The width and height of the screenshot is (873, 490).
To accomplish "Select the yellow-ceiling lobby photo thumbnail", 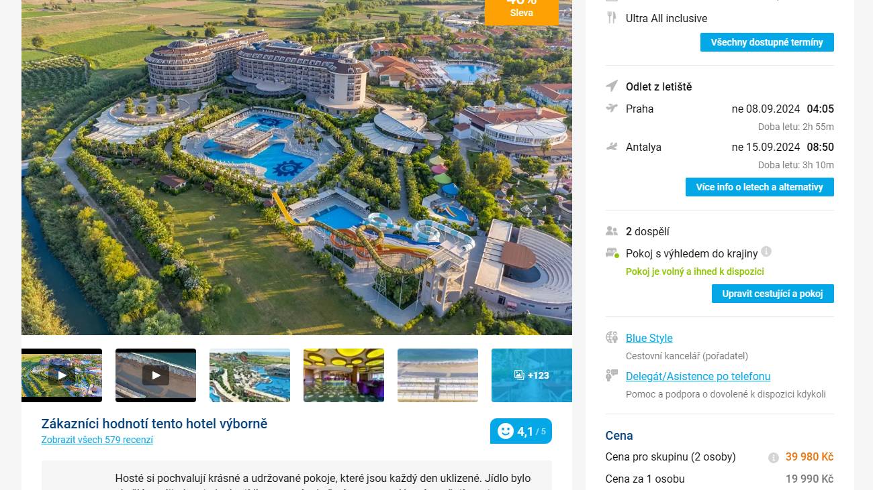I will pos(344,375).
